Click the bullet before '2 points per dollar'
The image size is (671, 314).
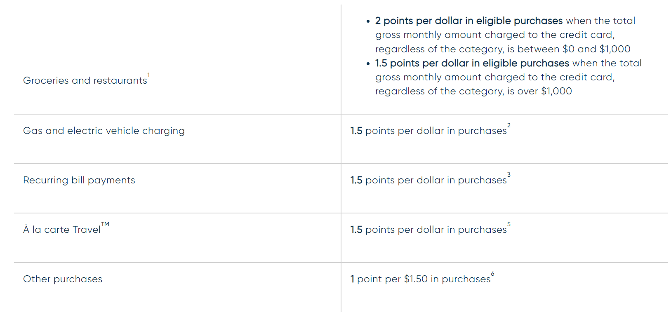point(368,21)
